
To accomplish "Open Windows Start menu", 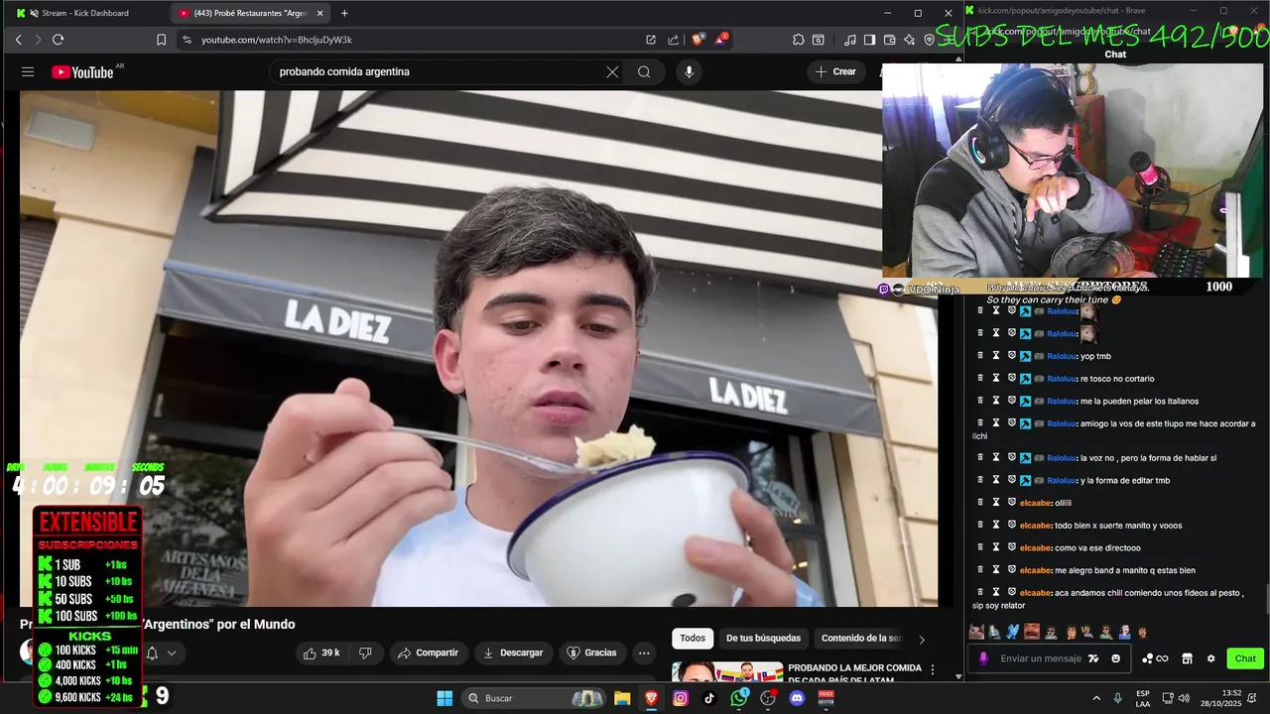I will (x=444, y=698).
